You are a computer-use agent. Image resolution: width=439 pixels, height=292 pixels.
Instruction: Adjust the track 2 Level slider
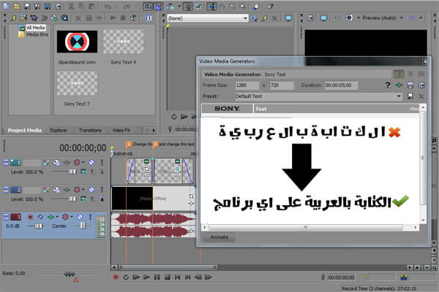[x=72, y=199]
